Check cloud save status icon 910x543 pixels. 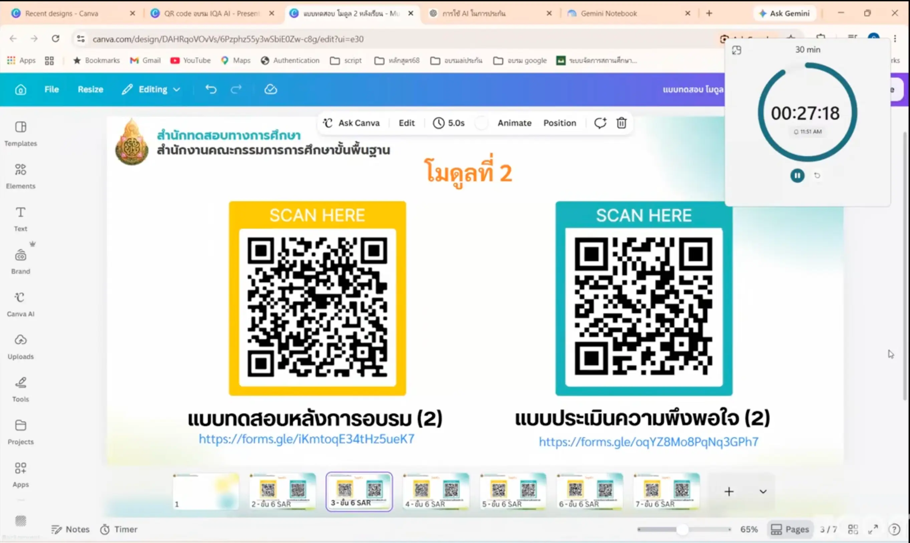click(271, 89)
